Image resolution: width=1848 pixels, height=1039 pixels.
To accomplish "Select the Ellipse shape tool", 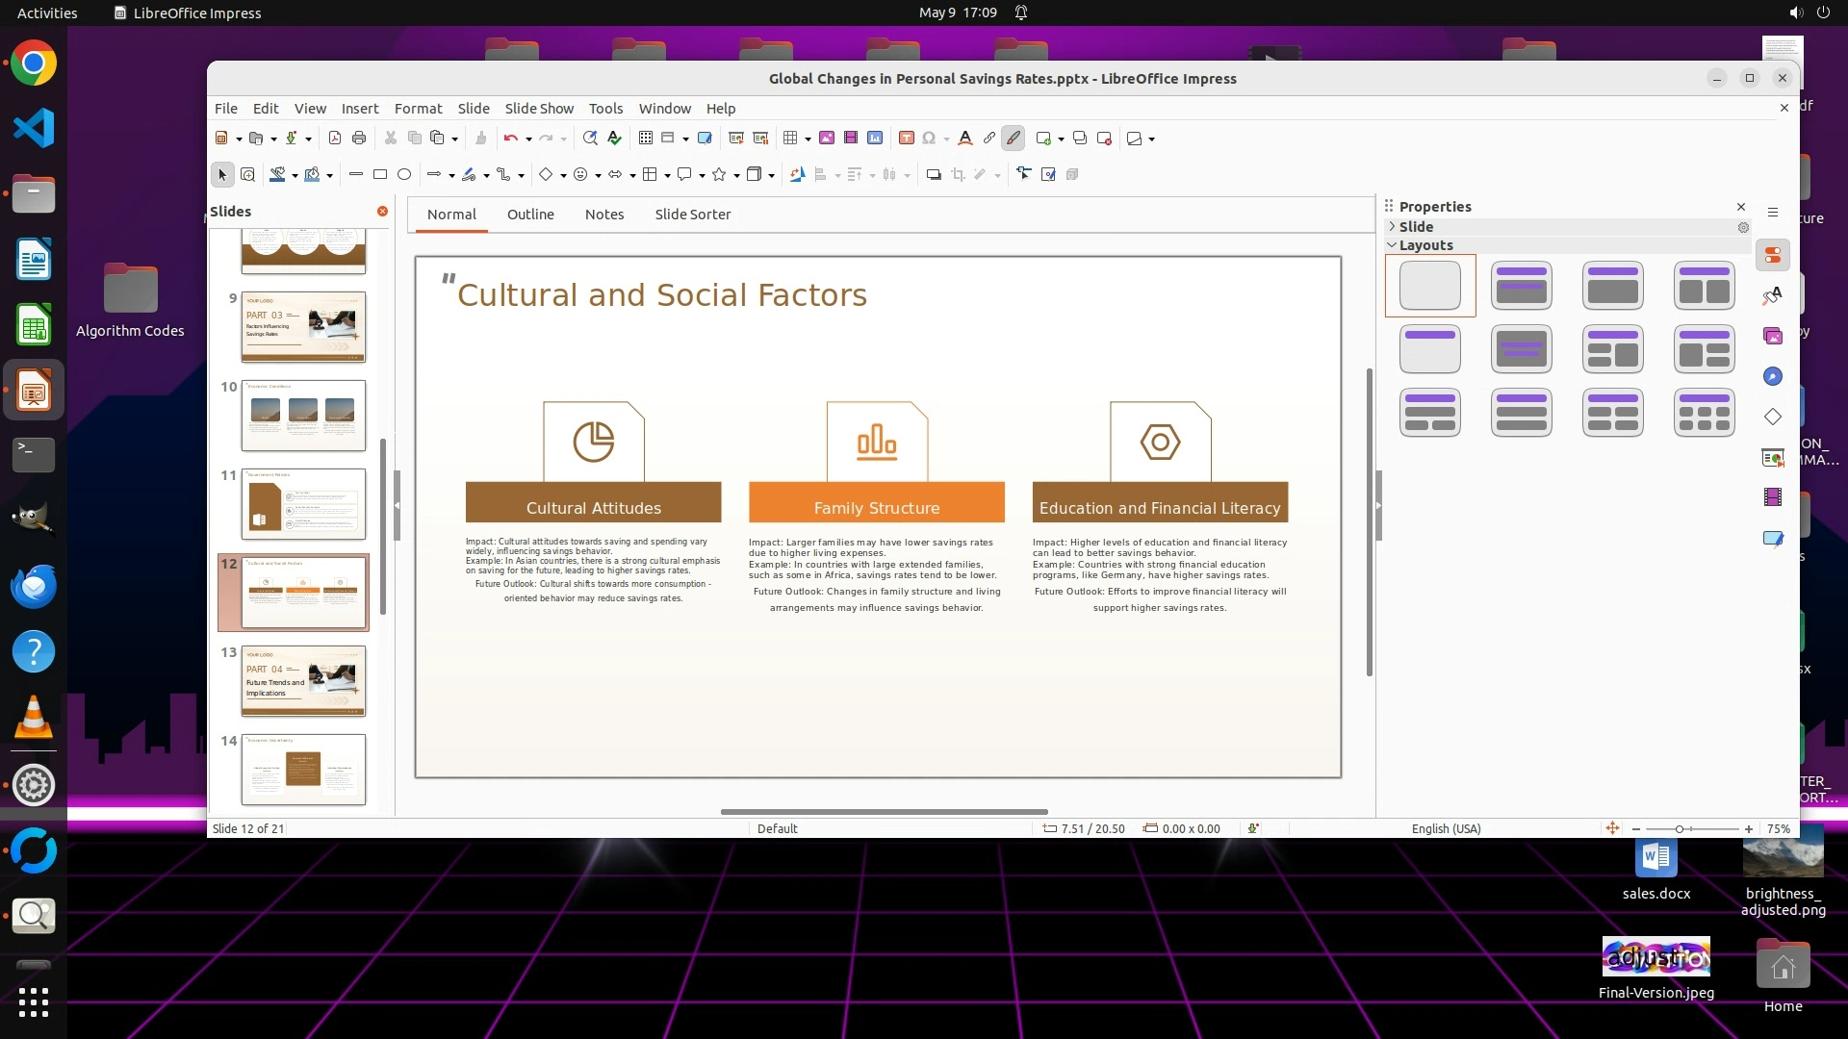I will 404,175.
